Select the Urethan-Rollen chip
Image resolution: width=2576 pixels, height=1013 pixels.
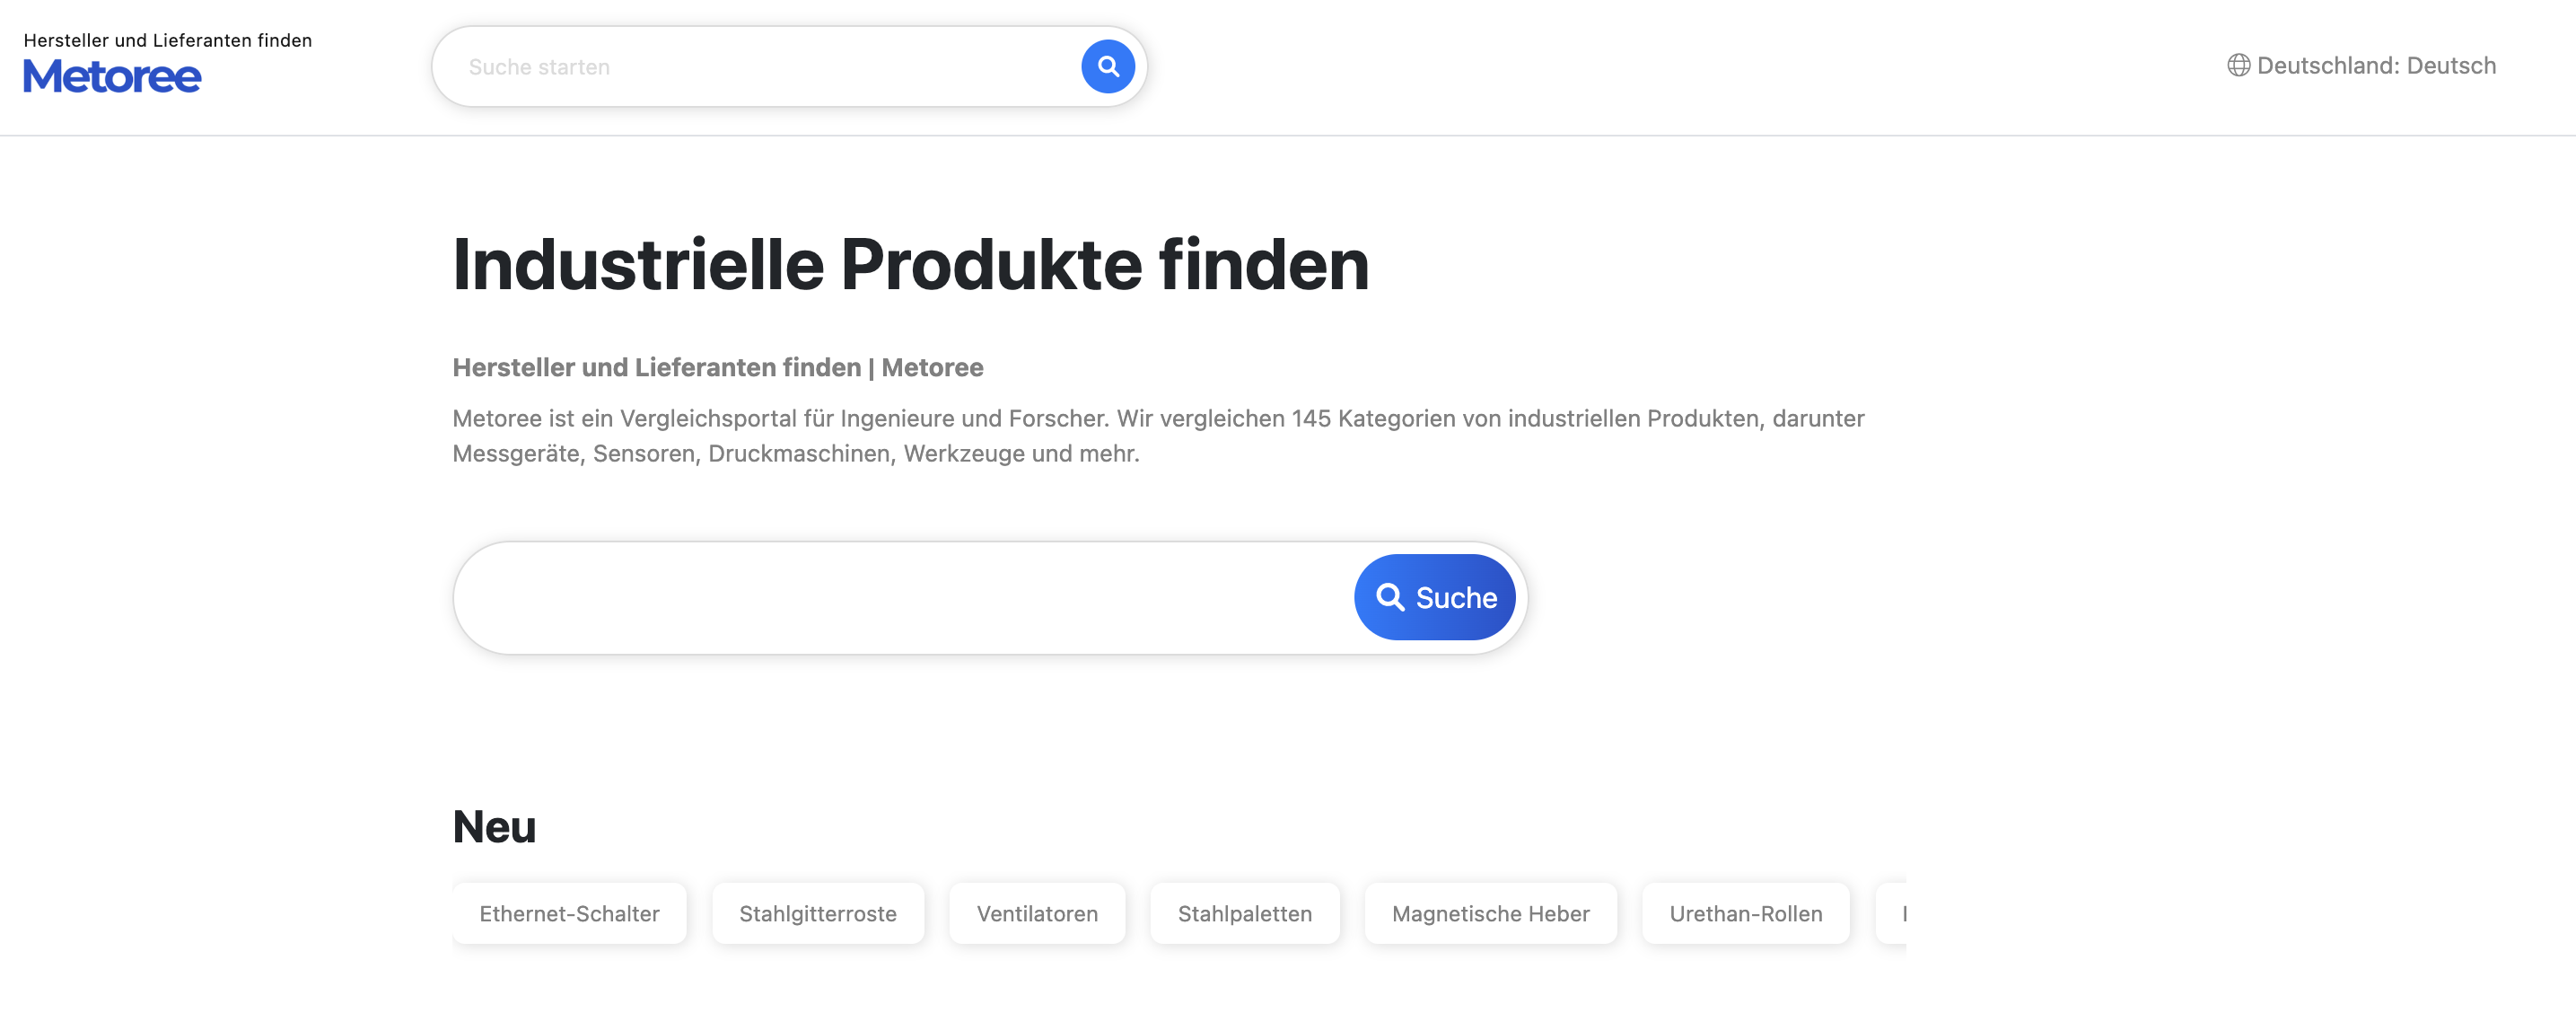[x=1745, y=913]
